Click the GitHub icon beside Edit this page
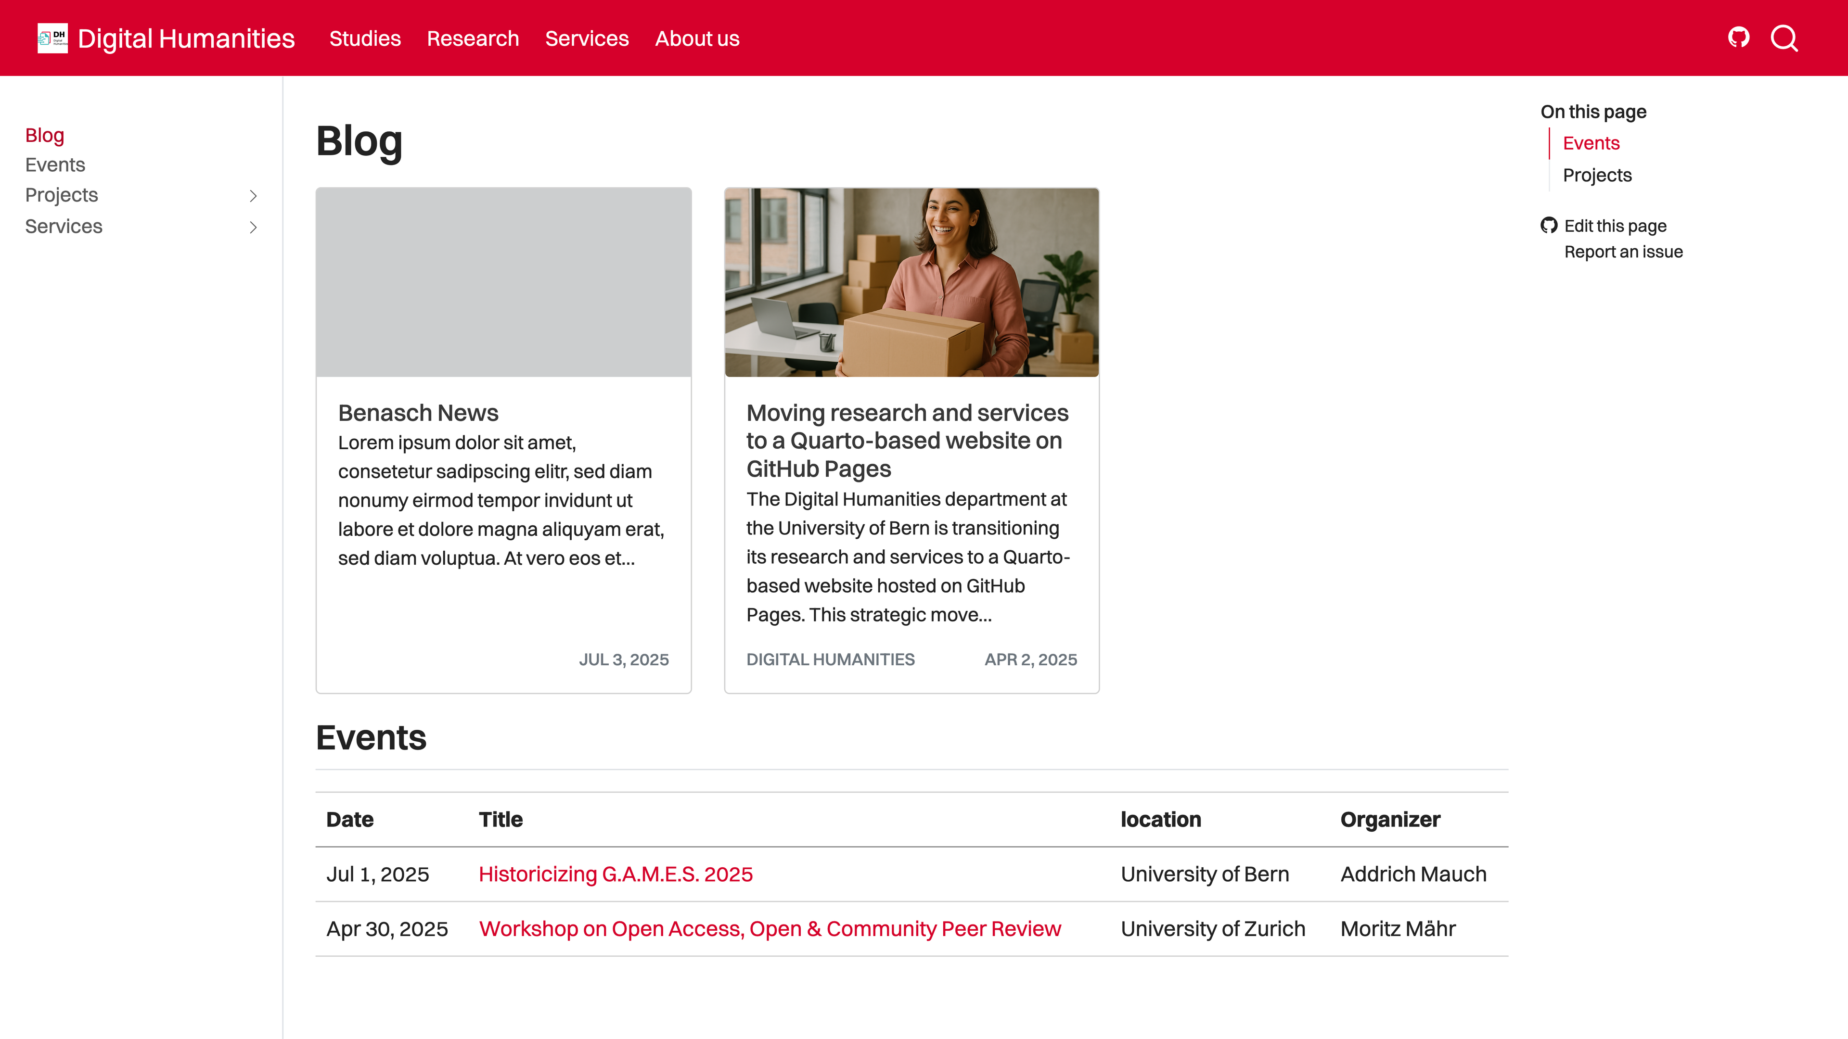This screenshot has height=1039, width=1848. pos(1549,225)
